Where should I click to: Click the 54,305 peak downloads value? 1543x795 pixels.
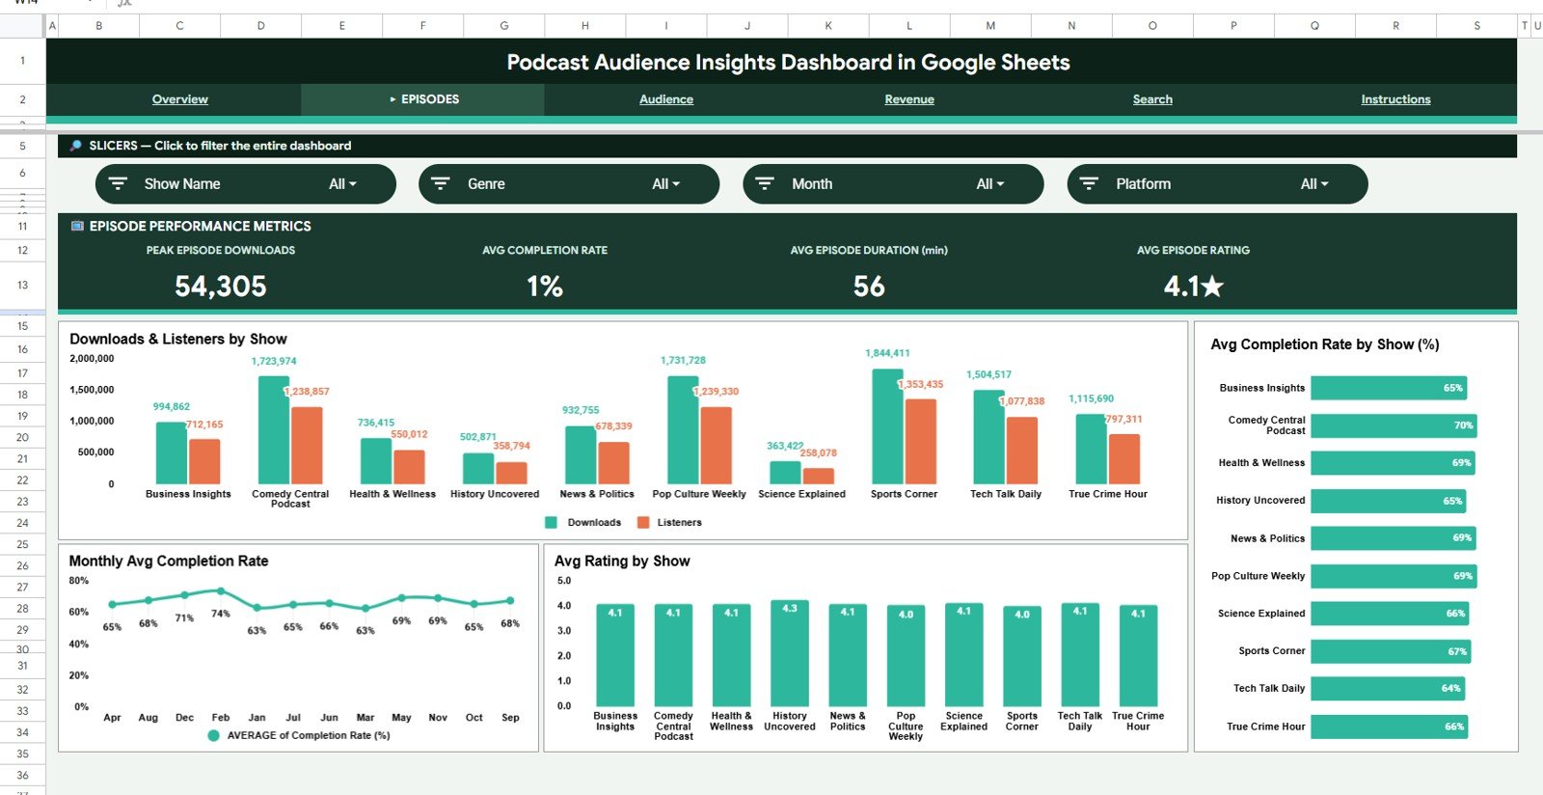220,287
